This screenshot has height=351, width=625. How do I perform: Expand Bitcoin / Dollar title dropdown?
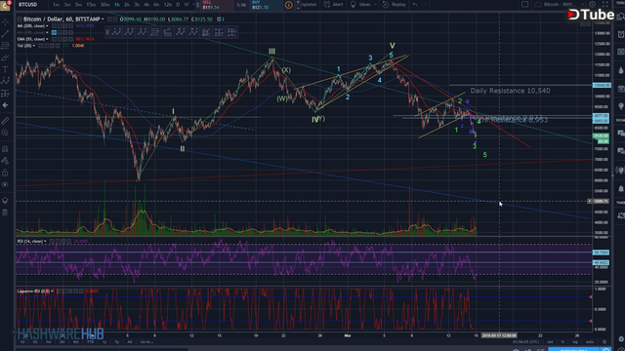pos(103,19)
